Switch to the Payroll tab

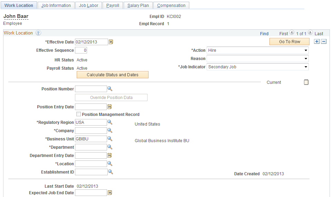(x=113, y=5)
